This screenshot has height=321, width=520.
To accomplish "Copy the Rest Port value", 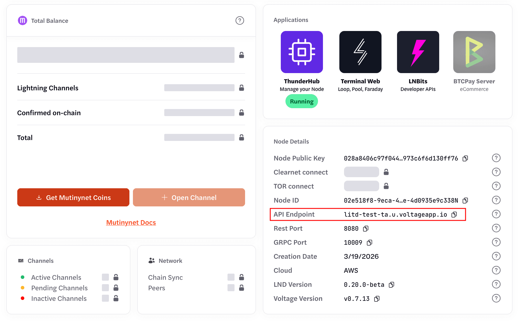I will [366, 229].
